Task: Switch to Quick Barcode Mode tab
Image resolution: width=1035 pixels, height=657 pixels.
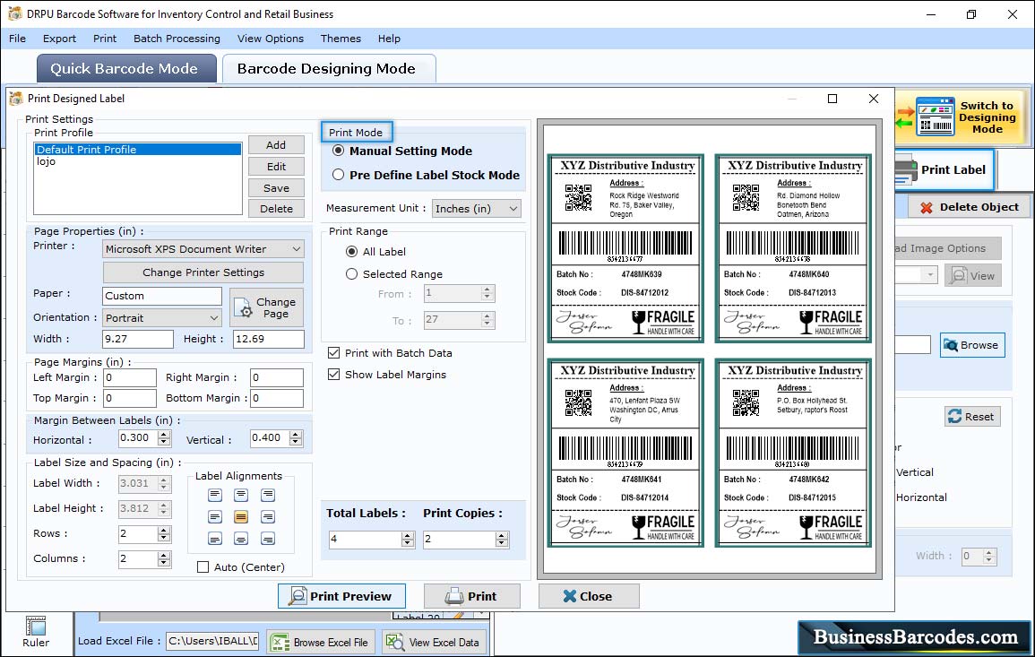Action: click(x=126, y=69)
